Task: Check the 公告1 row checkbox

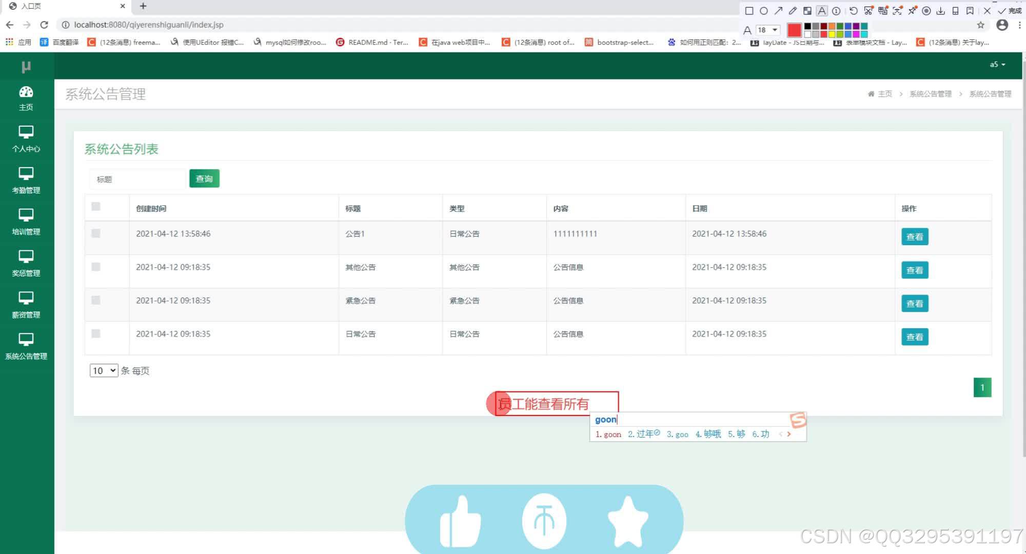Action: pyautogui.click(x=96, y=233)
